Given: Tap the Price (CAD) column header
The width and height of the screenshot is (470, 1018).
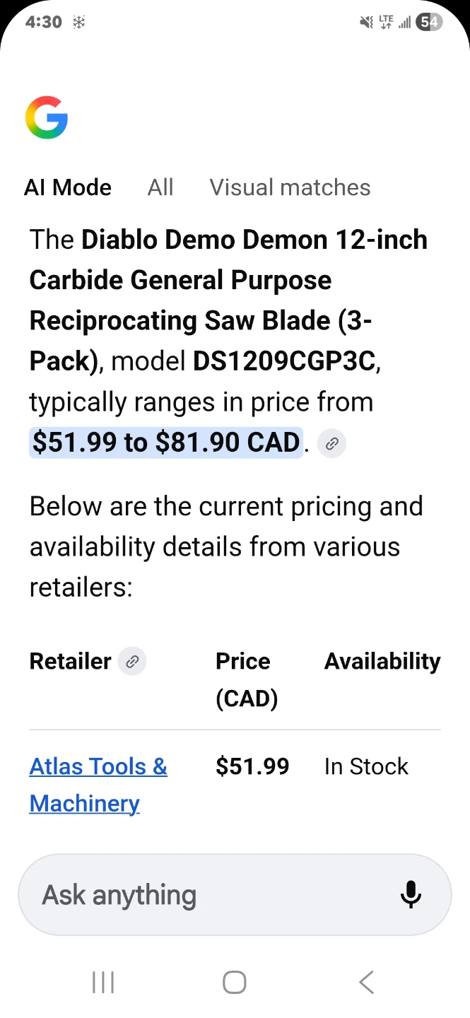Looking at the screenshot, I should [247, 679].
